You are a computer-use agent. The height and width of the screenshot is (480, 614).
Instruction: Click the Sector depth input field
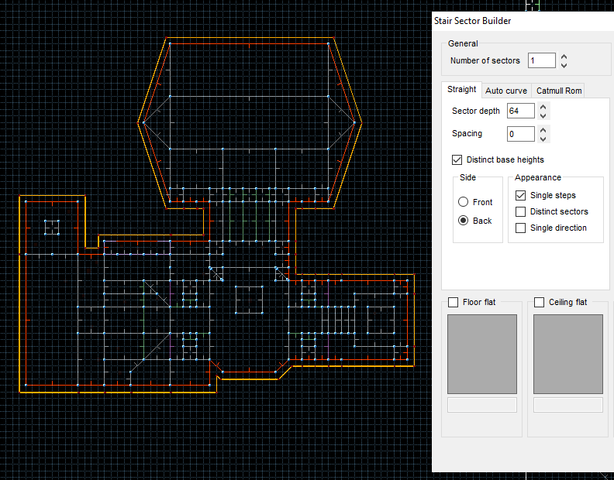coord(521,111)
